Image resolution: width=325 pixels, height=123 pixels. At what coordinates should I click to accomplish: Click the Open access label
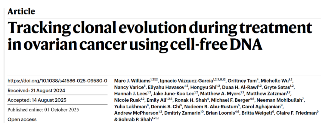tap(22, 119)
